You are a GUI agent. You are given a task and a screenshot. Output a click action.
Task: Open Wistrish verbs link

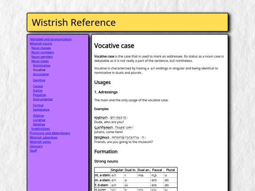[x=40, y=142]
